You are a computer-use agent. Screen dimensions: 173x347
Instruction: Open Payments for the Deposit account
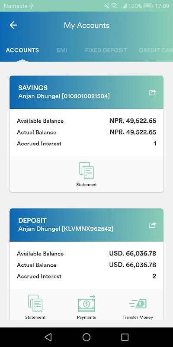86,307
